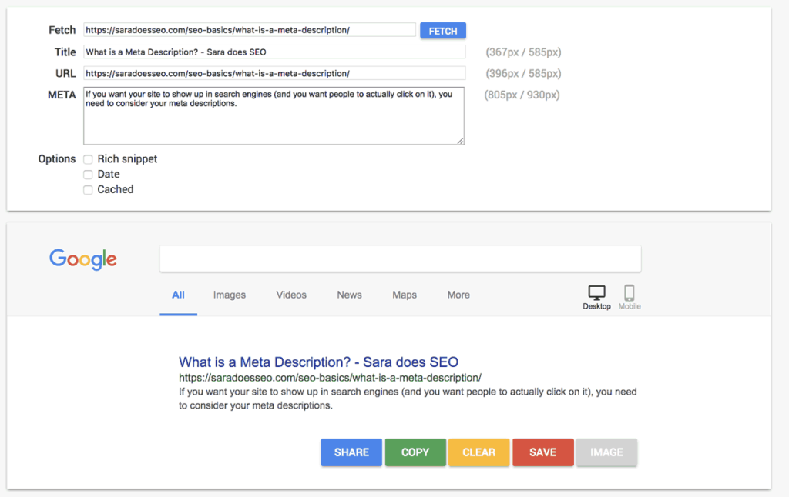789x497 pixels.
Task: Click the 'Fetch' field label
Action: point(62,30)
